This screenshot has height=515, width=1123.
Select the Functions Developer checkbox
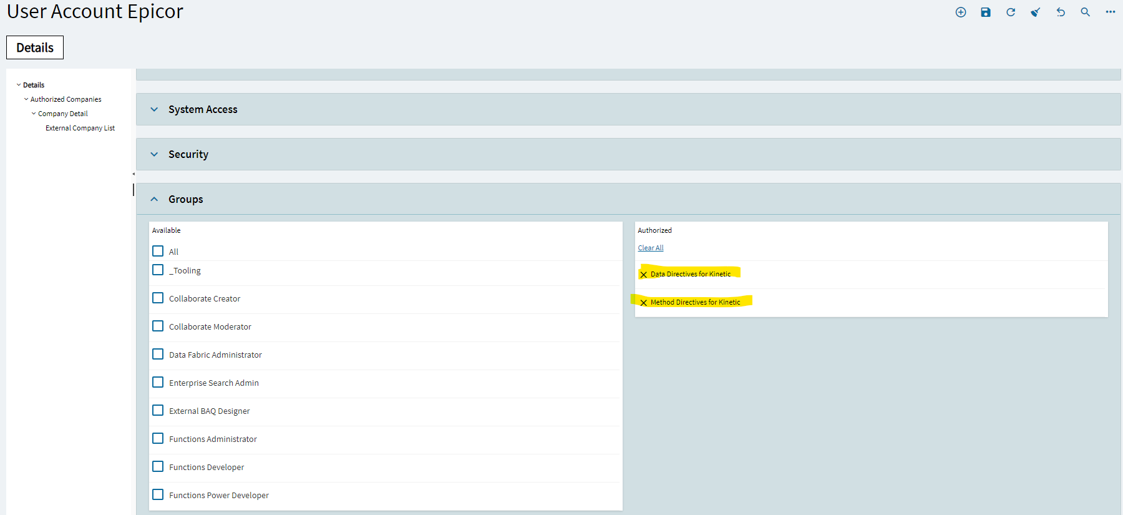click(x=158, y=466)
